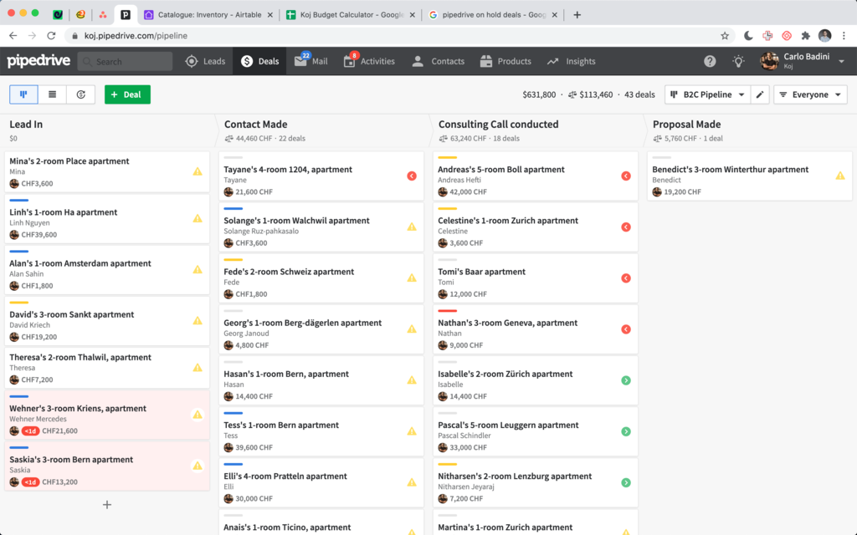Open the B2C Pipeline dropdown
The height and width of the screenshot is (535, 857).
(709, 94)
